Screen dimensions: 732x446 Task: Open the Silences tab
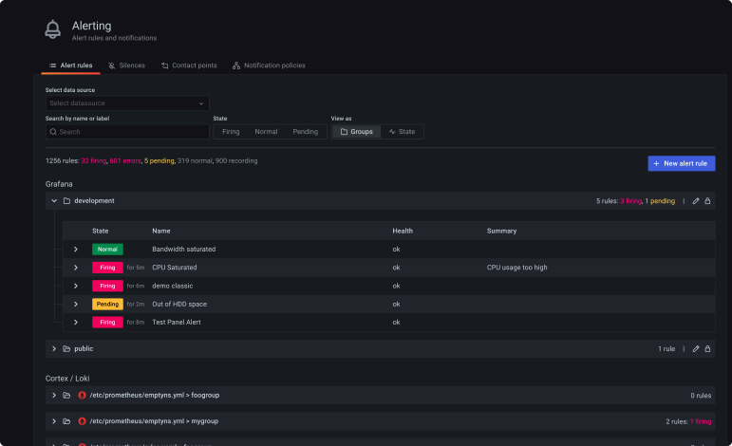click(x=126, y=65)
